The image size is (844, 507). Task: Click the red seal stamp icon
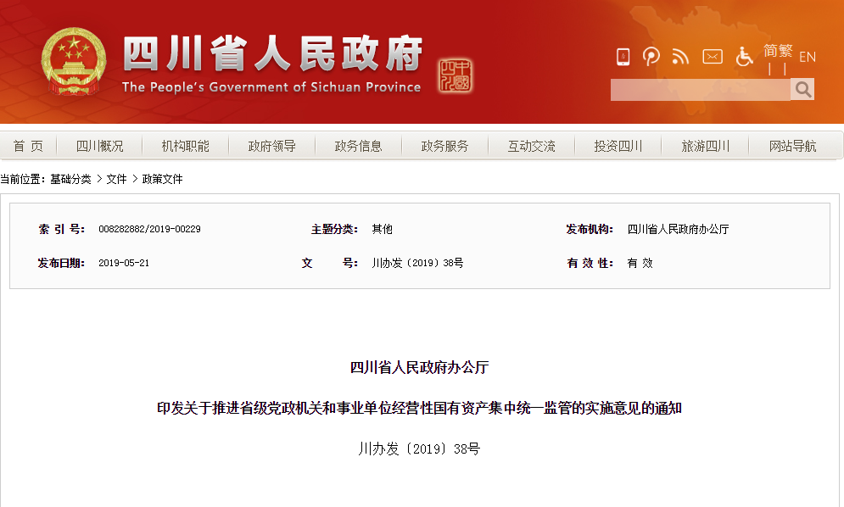pos(456,76)
